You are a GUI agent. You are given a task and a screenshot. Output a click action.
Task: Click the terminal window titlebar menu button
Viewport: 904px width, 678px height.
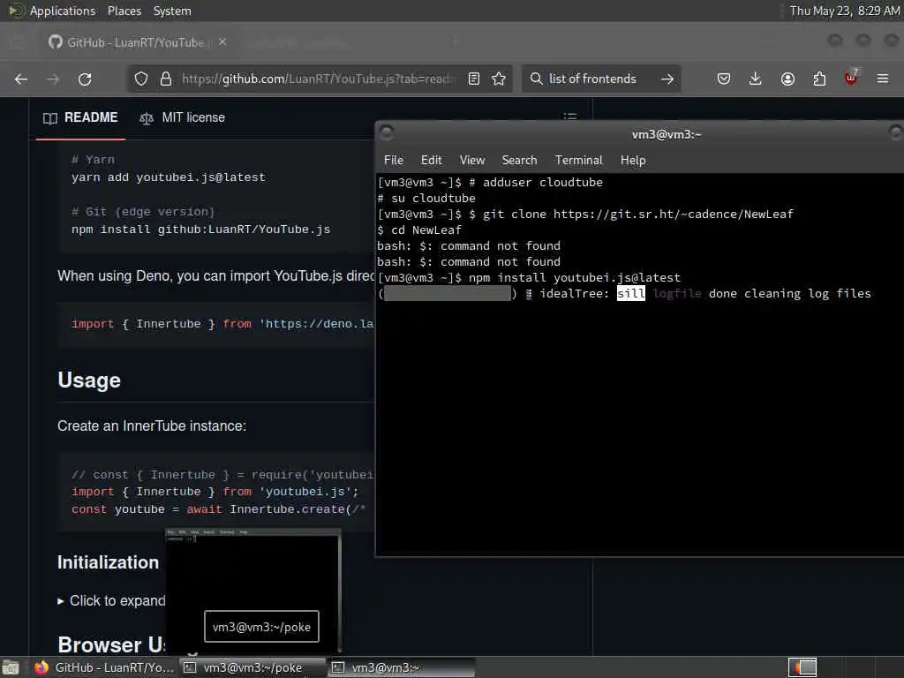(x=387, y=133)
